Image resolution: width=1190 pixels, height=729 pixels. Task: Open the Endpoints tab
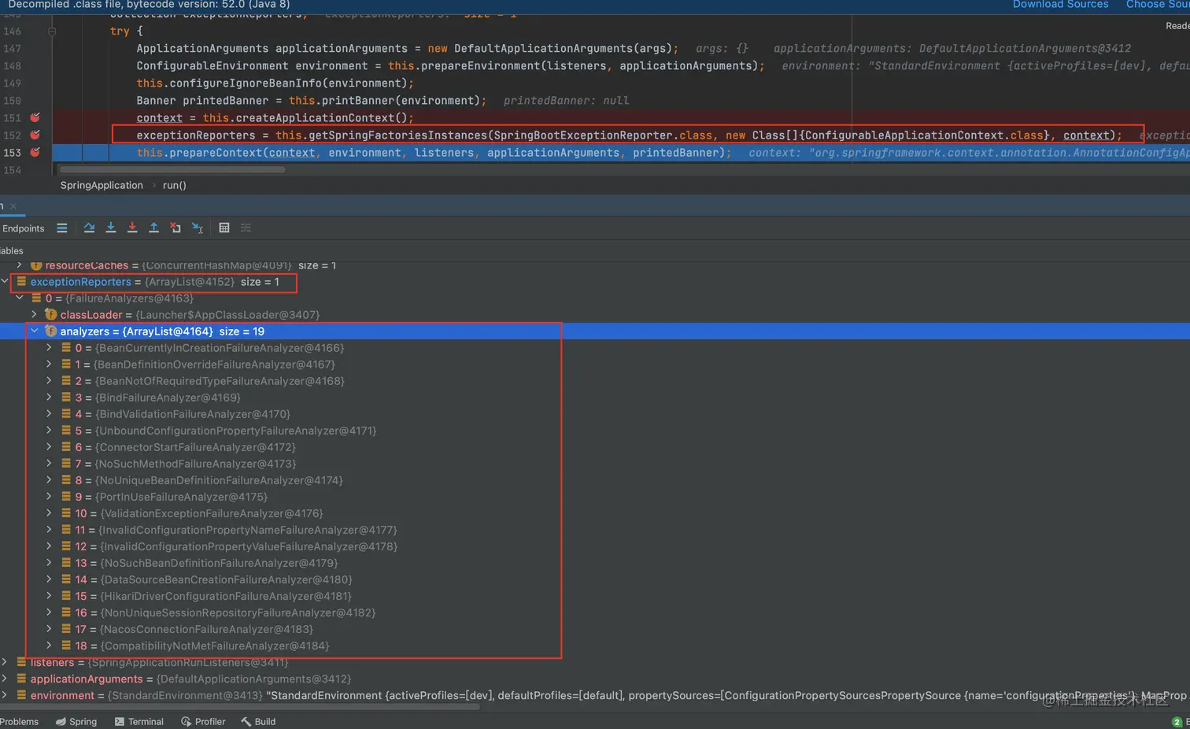click(x=24, y=228)
